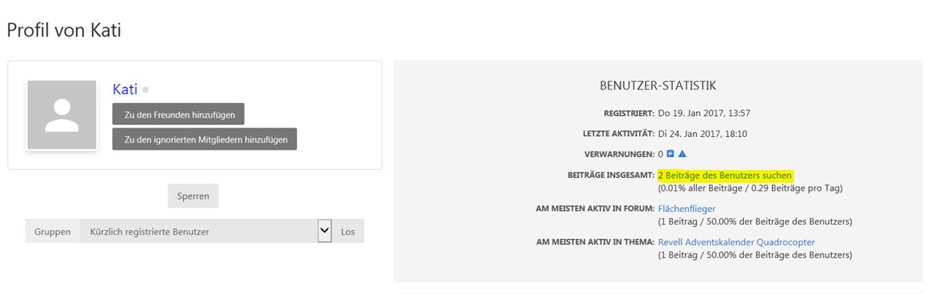Image resolution: width=927 pixels, height=294 pixels.
Task: Click Zu den ignorierten Mitgliedern hinzufügen
Action: [205, 139]
